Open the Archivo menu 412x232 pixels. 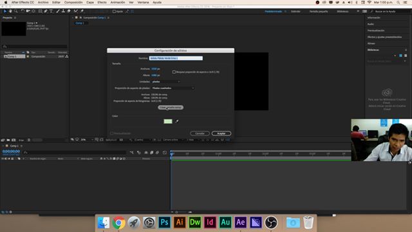[43, 3]
